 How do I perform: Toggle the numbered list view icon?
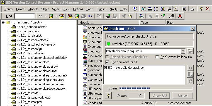coord(169,9)
